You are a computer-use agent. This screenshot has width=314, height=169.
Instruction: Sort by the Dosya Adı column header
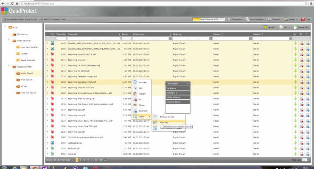coord(94,34)
